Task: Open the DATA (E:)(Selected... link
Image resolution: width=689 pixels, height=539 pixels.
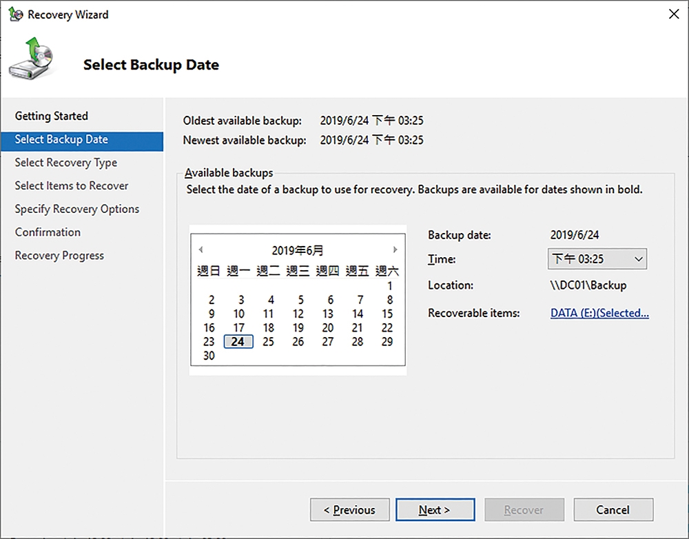Action: coord(599,313)
